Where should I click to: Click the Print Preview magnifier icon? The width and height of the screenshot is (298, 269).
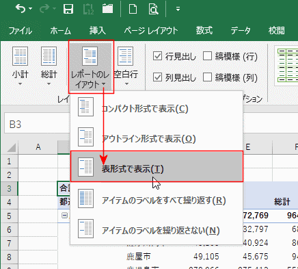(153, 10)
